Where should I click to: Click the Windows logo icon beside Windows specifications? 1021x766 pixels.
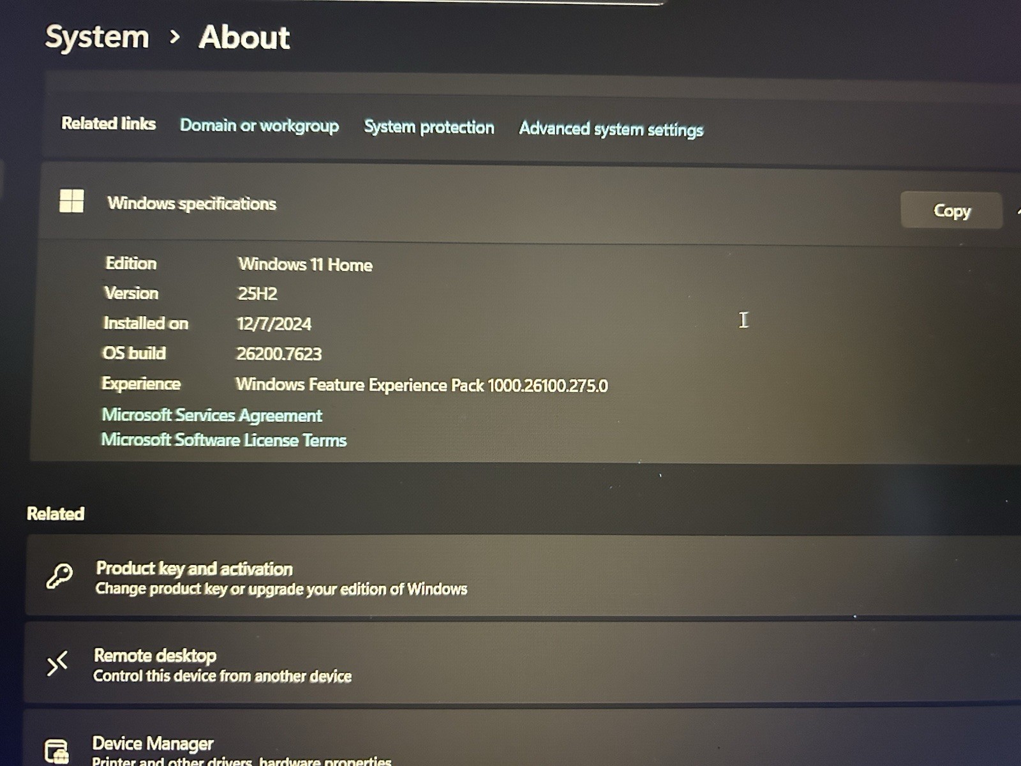(x=71, y=200)
